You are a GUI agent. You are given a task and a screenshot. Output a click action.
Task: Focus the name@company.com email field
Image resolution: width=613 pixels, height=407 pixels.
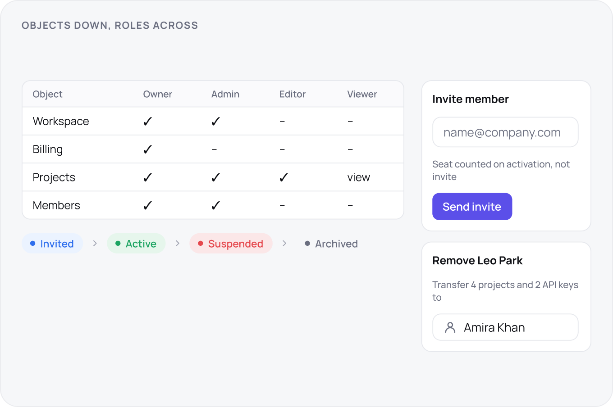pos(505,132)
